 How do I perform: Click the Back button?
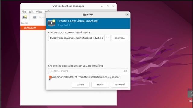click(100, 85)
